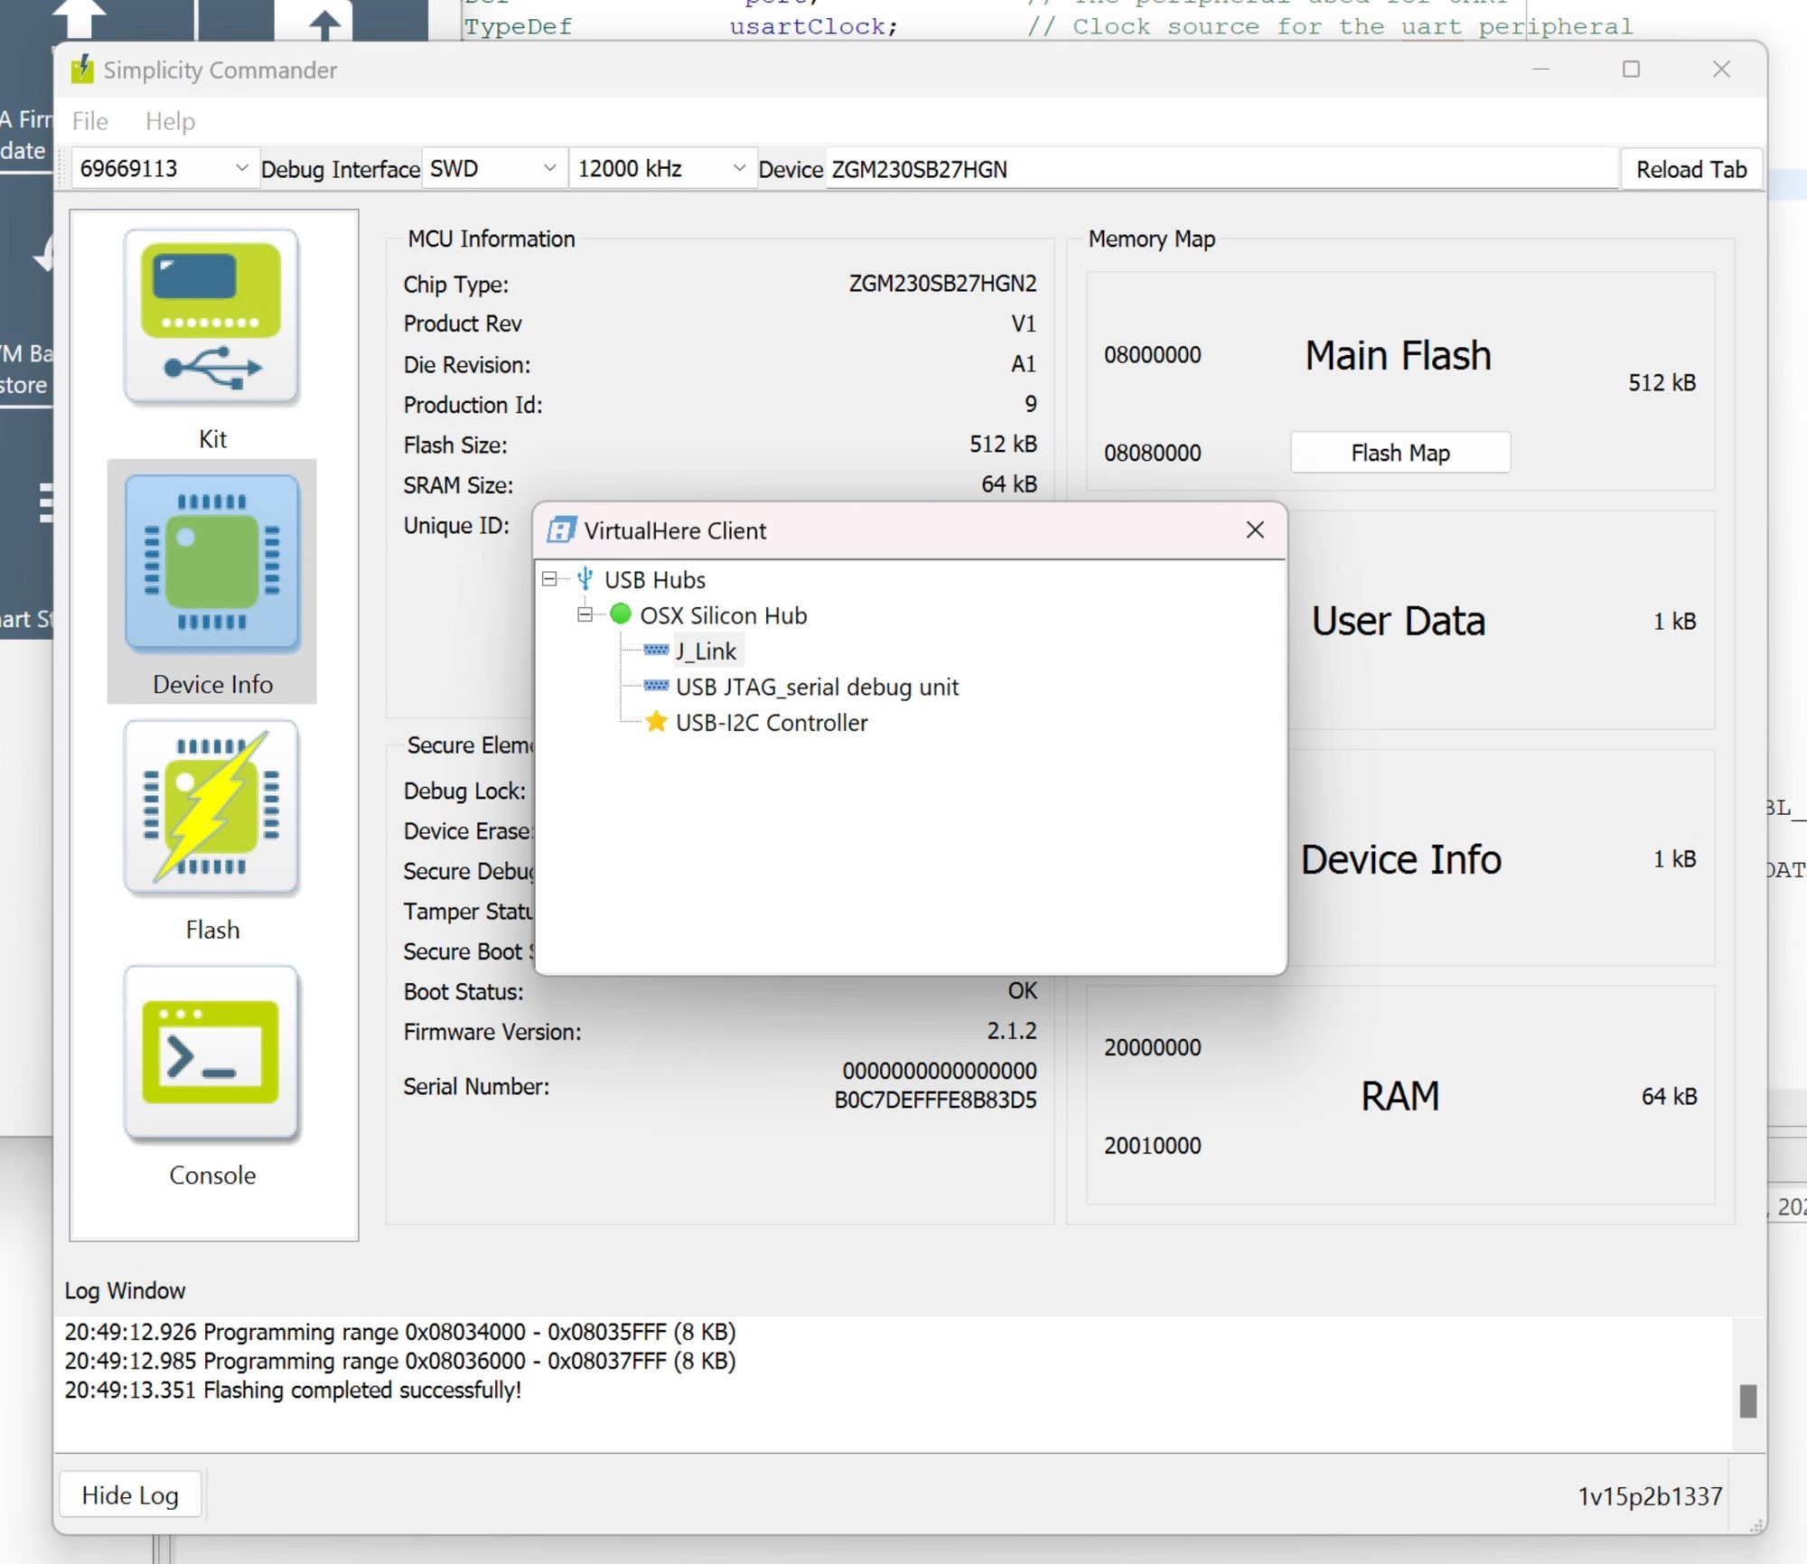Click the 'Flashing completed successfully!' log line
Viewport: 1807px width, 1564px height.
[x=293, y=1390]
